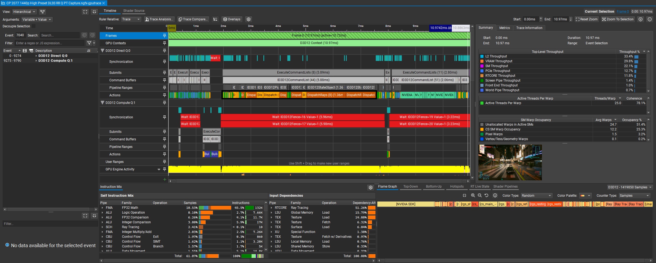Enable the Decouple Selection checkbox
The image size is (656, 263).
34,26
